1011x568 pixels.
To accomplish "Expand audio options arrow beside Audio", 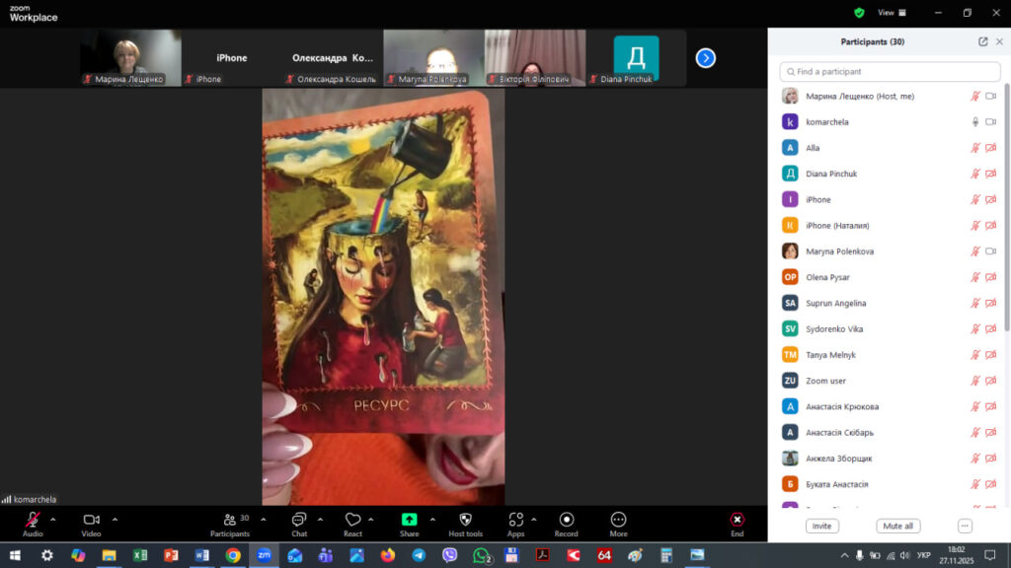I will pyautogui.click(x=53, y=519).
